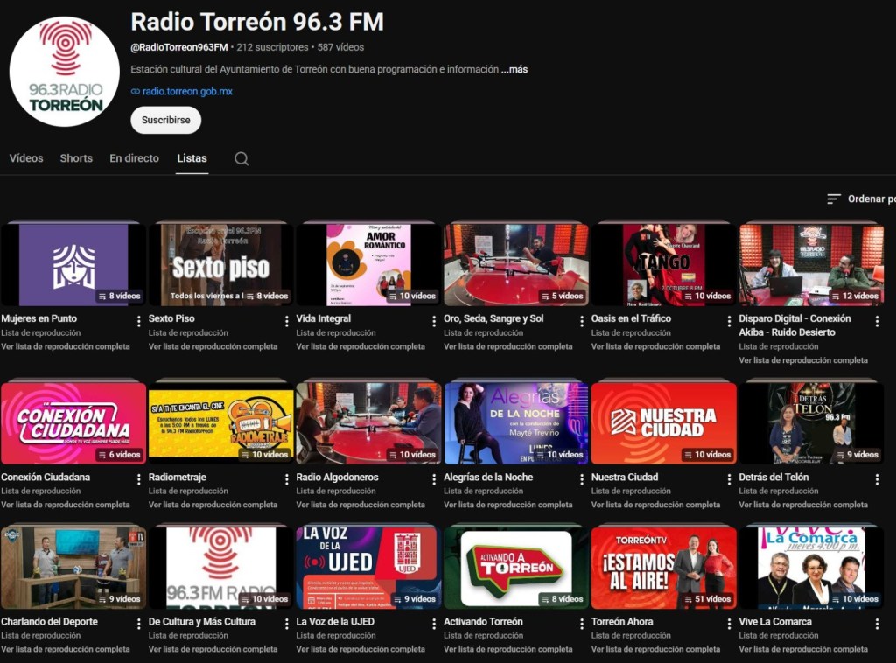The image size is (896, 663).
Task: Open options for Oasis en el Tráfico
Action: pyautogui.click(x=729, y=322)
